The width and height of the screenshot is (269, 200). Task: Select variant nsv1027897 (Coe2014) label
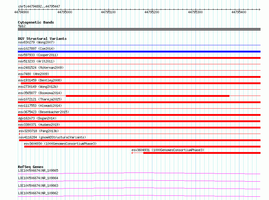[x=36, y=49]
